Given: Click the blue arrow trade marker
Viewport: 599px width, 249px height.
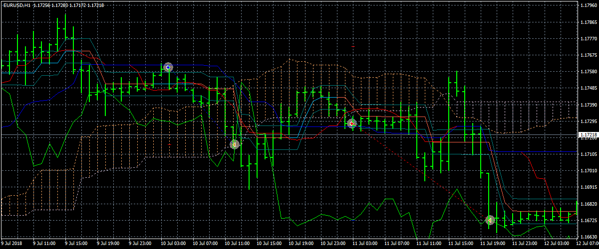Looking at the screenshot, I should [x=168, y=67].
